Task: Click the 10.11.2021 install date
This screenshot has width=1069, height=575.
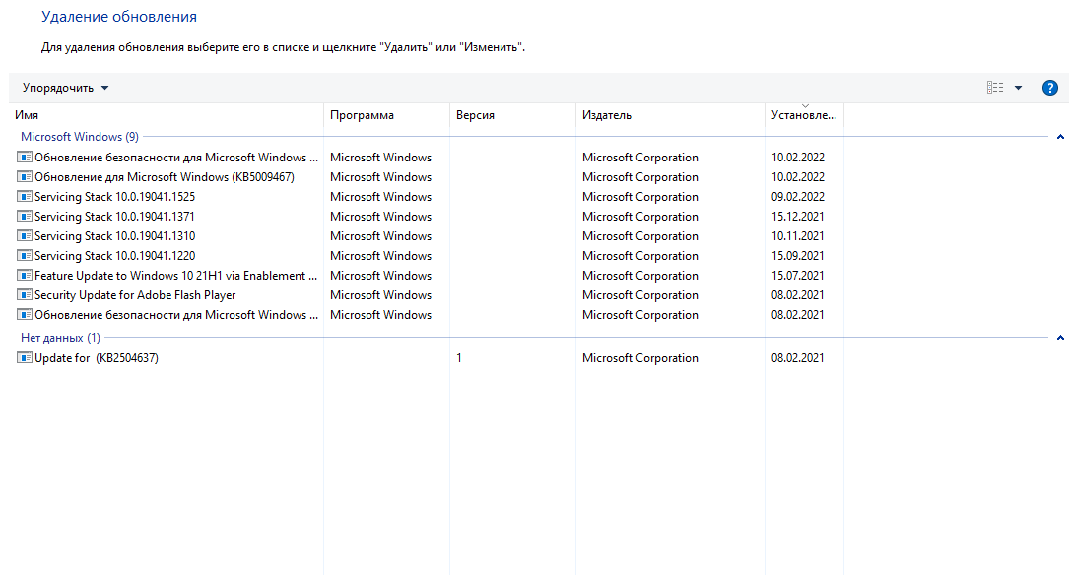Action: pos(798,236)
